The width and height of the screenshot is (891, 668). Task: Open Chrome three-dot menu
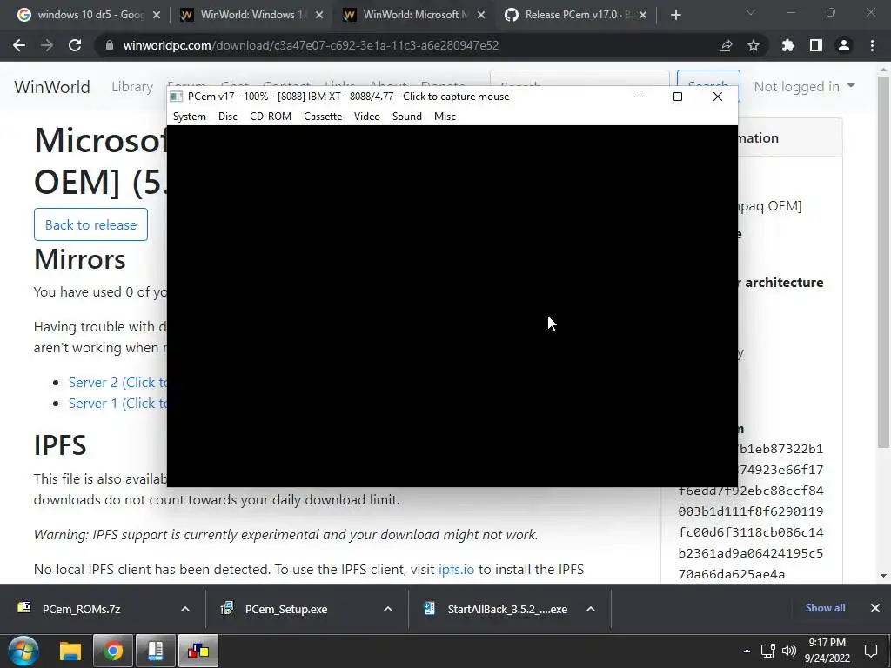tap(872, 45)
